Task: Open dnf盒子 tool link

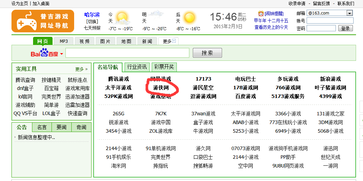Action: click(25, 88)
